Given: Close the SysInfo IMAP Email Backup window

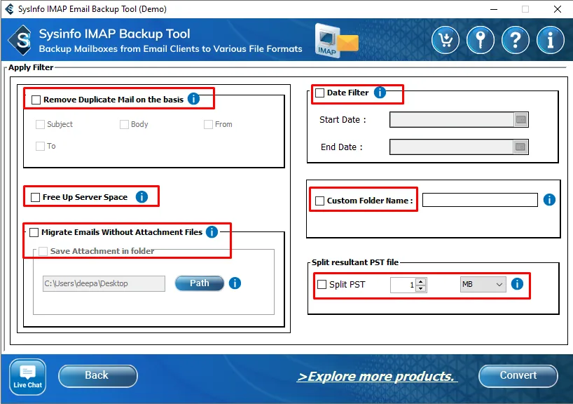Looking at the screenshot, I should 558,9.
